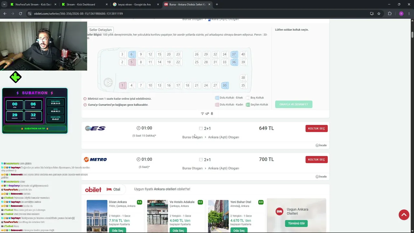This screenshot has height=233, width=414.
Task: Click KOLTUK SEÇ for the Metro 700 TL trip
Action: click(x=316, y=160)
